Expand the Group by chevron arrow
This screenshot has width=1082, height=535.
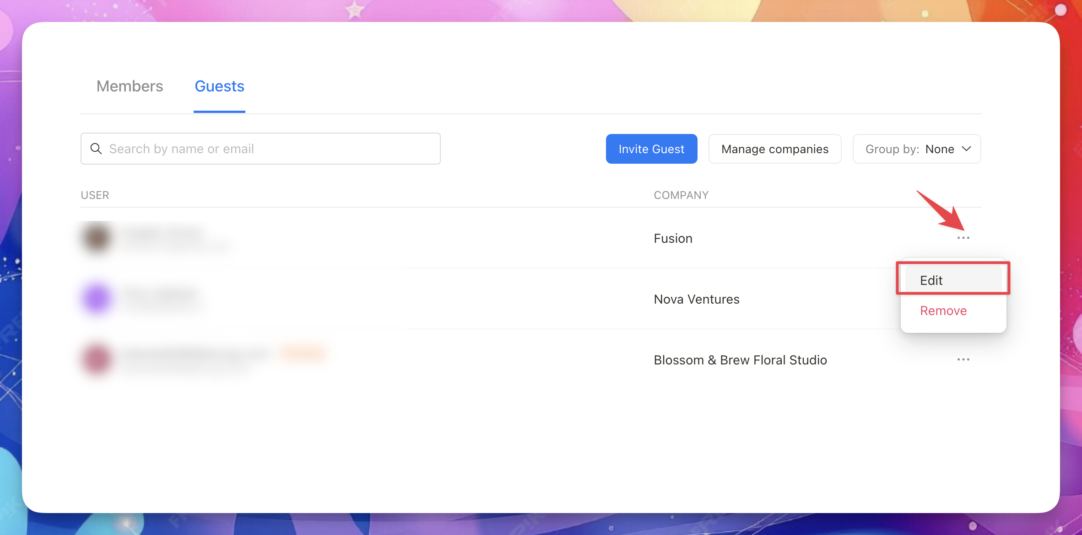[967, 149]
